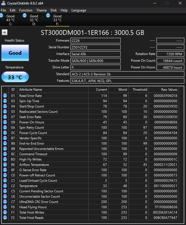Click the Serial Number field

96,47
